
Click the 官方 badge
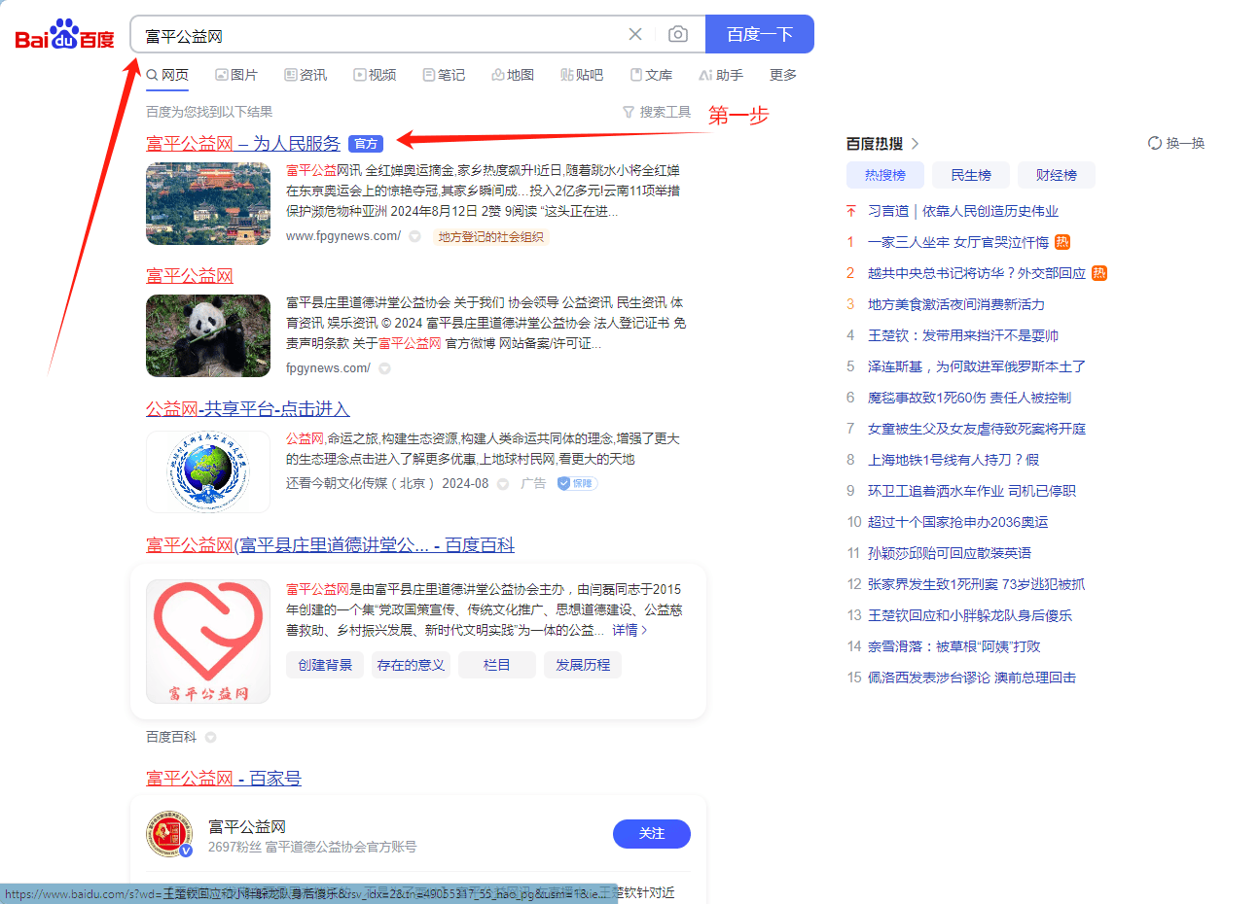[x=366, y=144]
